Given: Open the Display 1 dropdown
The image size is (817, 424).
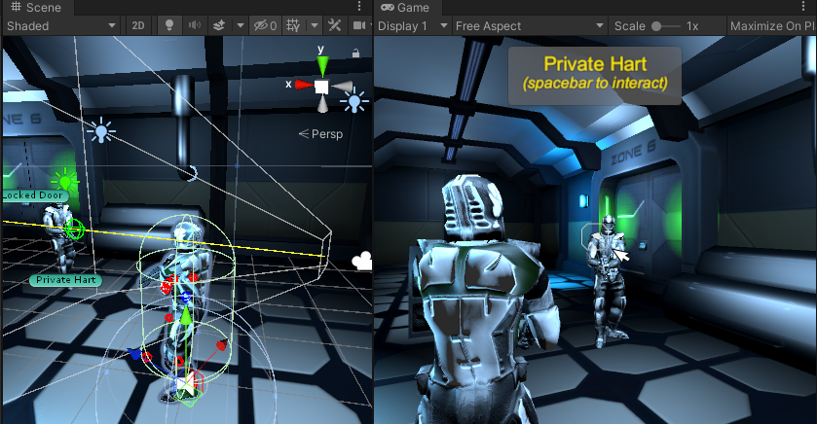Looking at the screenshot, I should [413, 26].
